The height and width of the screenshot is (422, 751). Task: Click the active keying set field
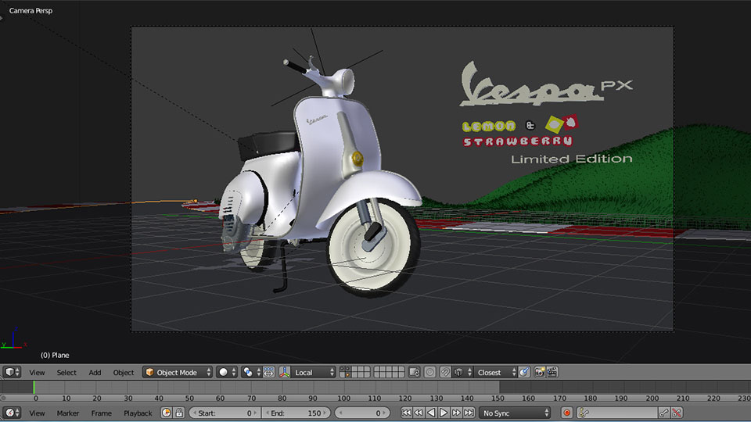click(617, 413)
